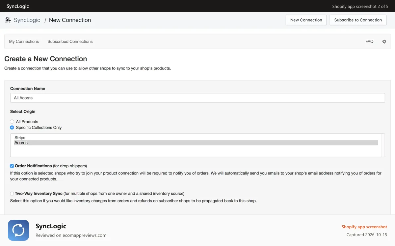Click the Shopify app screenshot footer label
This screenshot has width=395, height=246.
(364, 227)
